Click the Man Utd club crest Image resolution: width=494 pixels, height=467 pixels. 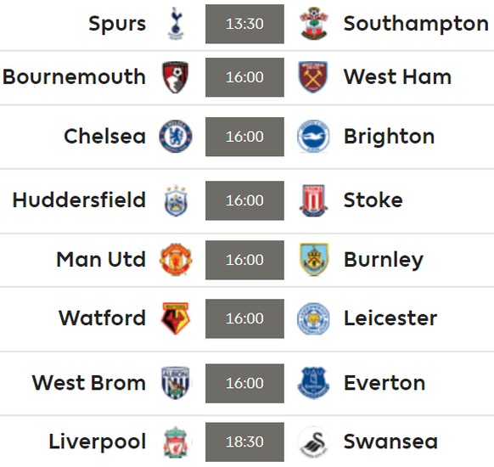176,260
